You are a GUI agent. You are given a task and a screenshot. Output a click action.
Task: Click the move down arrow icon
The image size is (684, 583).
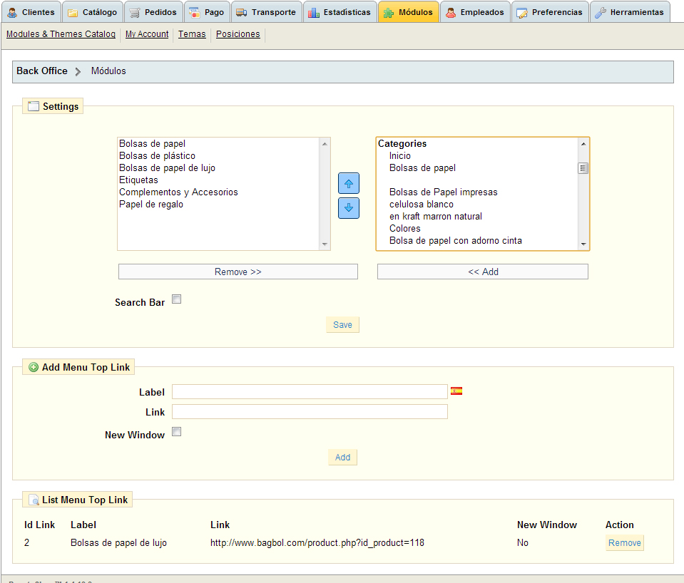(x=348, y=208)
